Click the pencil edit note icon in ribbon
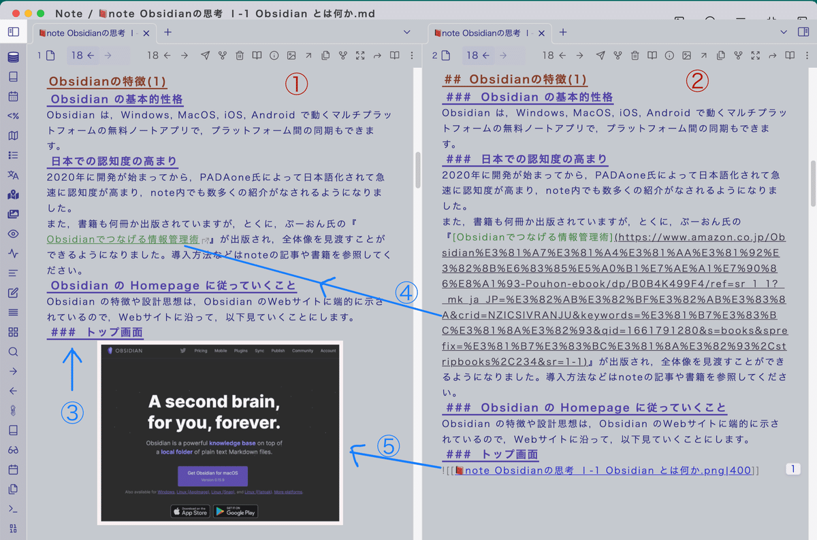 click(x=13, y=293)
